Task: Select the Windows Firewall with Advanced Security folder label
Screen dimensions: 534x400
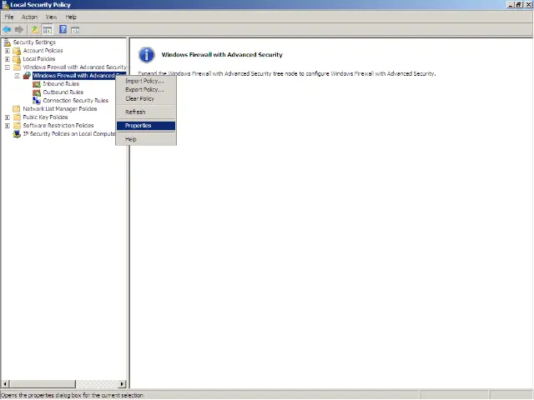Action: pos(74,67)
